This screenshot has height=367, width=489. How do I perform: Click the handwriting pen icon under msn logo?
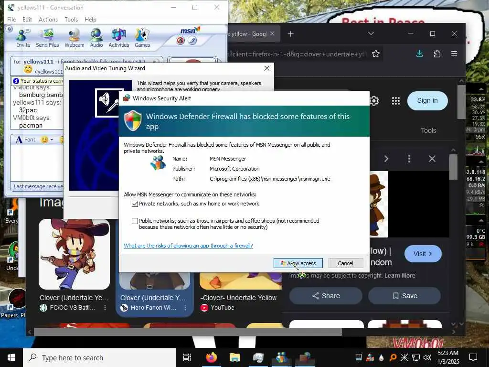click(x=192, y=41)
